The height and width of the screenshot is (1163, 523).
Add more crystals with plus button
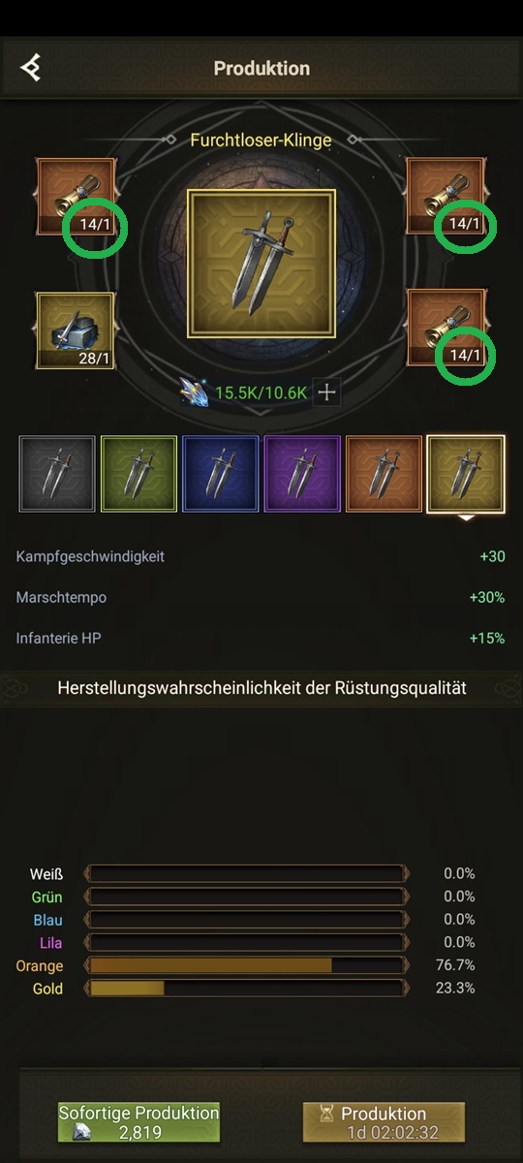point(327,393)
